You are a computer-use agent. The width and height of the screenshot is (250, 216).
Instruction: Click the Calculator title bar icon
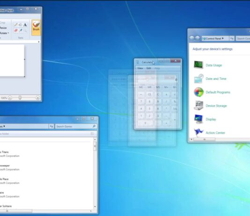point(137,62)
